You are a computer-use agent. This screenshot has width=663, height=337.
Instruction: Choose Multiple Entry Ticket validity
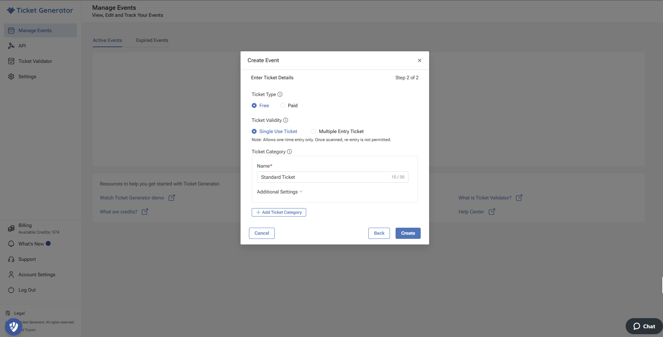(x=337, y=131)
